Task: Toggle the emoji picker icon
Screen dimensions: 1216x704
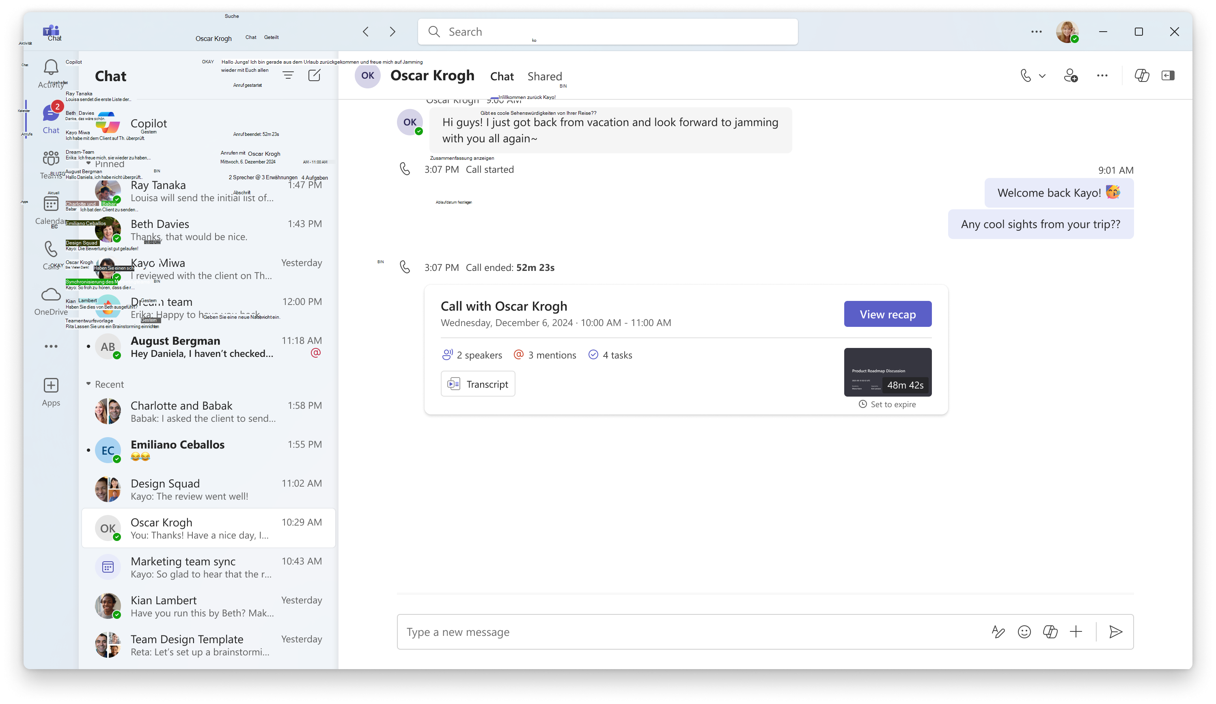Action: 1025,632
